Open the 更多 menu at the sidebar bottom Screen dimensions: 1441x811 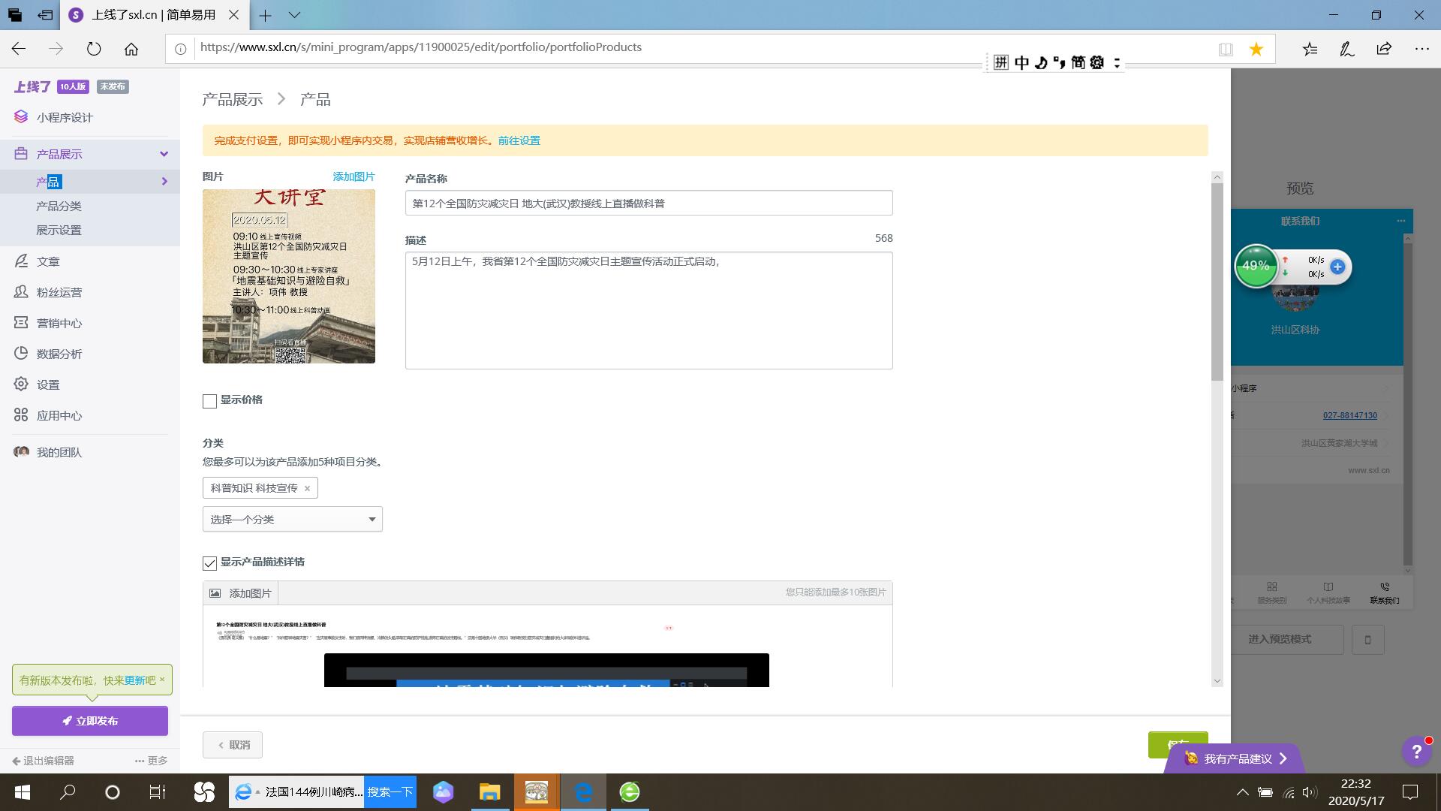(x=152, y=761)
